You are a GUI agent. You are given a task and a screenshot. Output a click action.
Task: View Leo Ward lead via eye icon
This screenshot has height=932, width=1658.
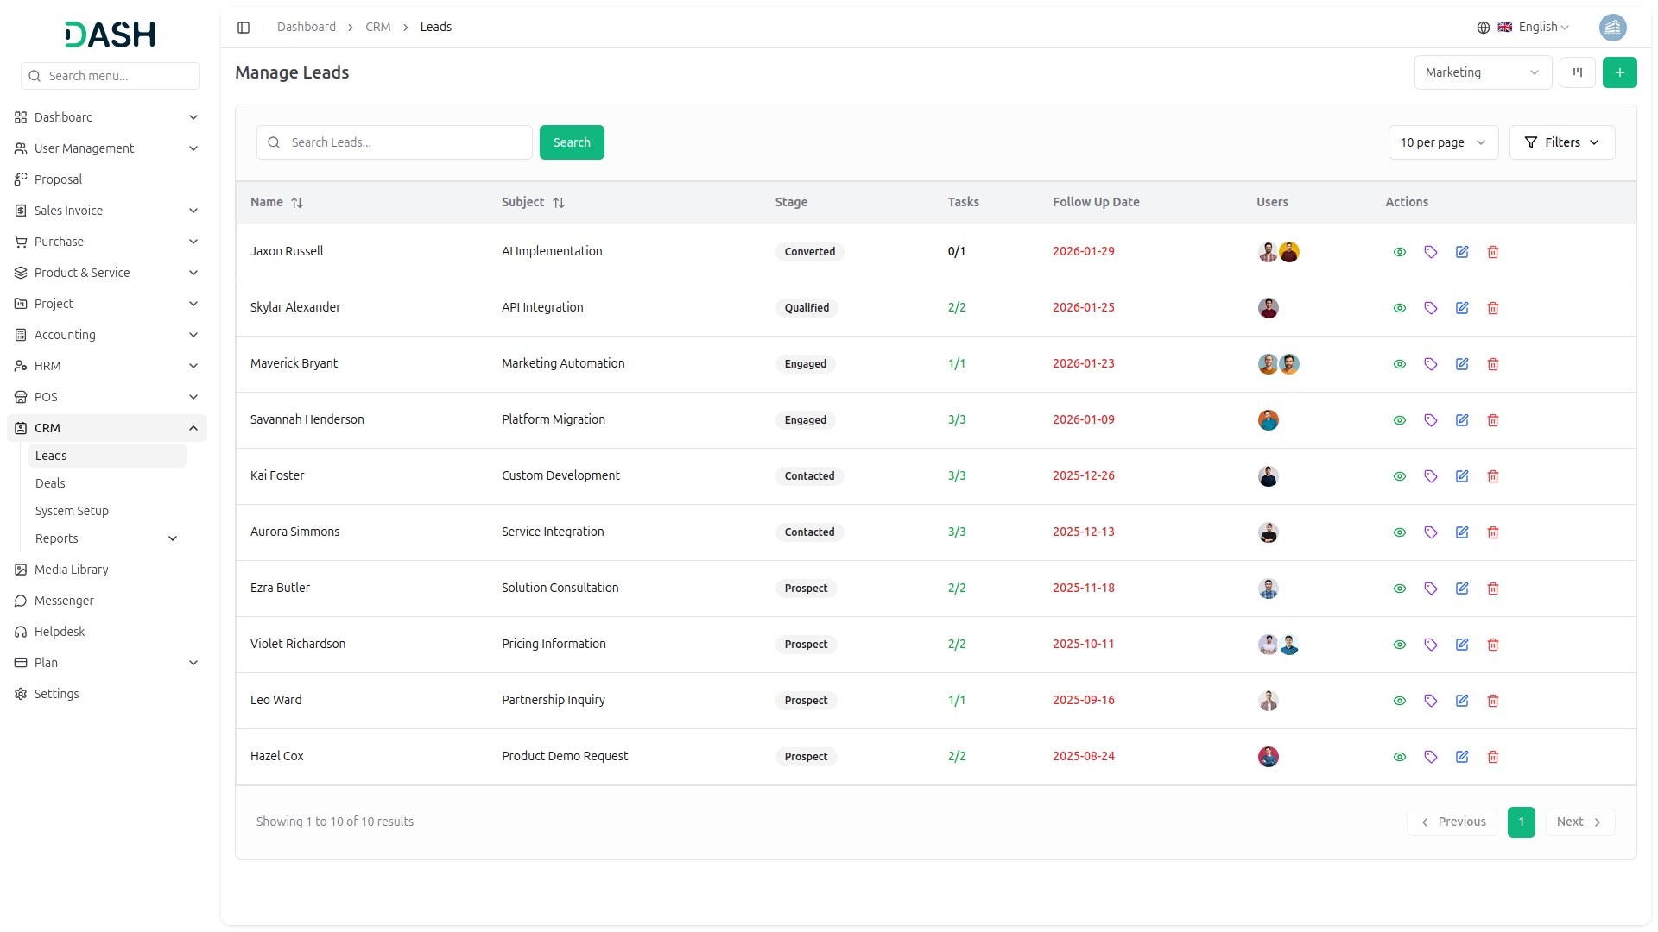pyautogui.click(x=1400, y=701)
